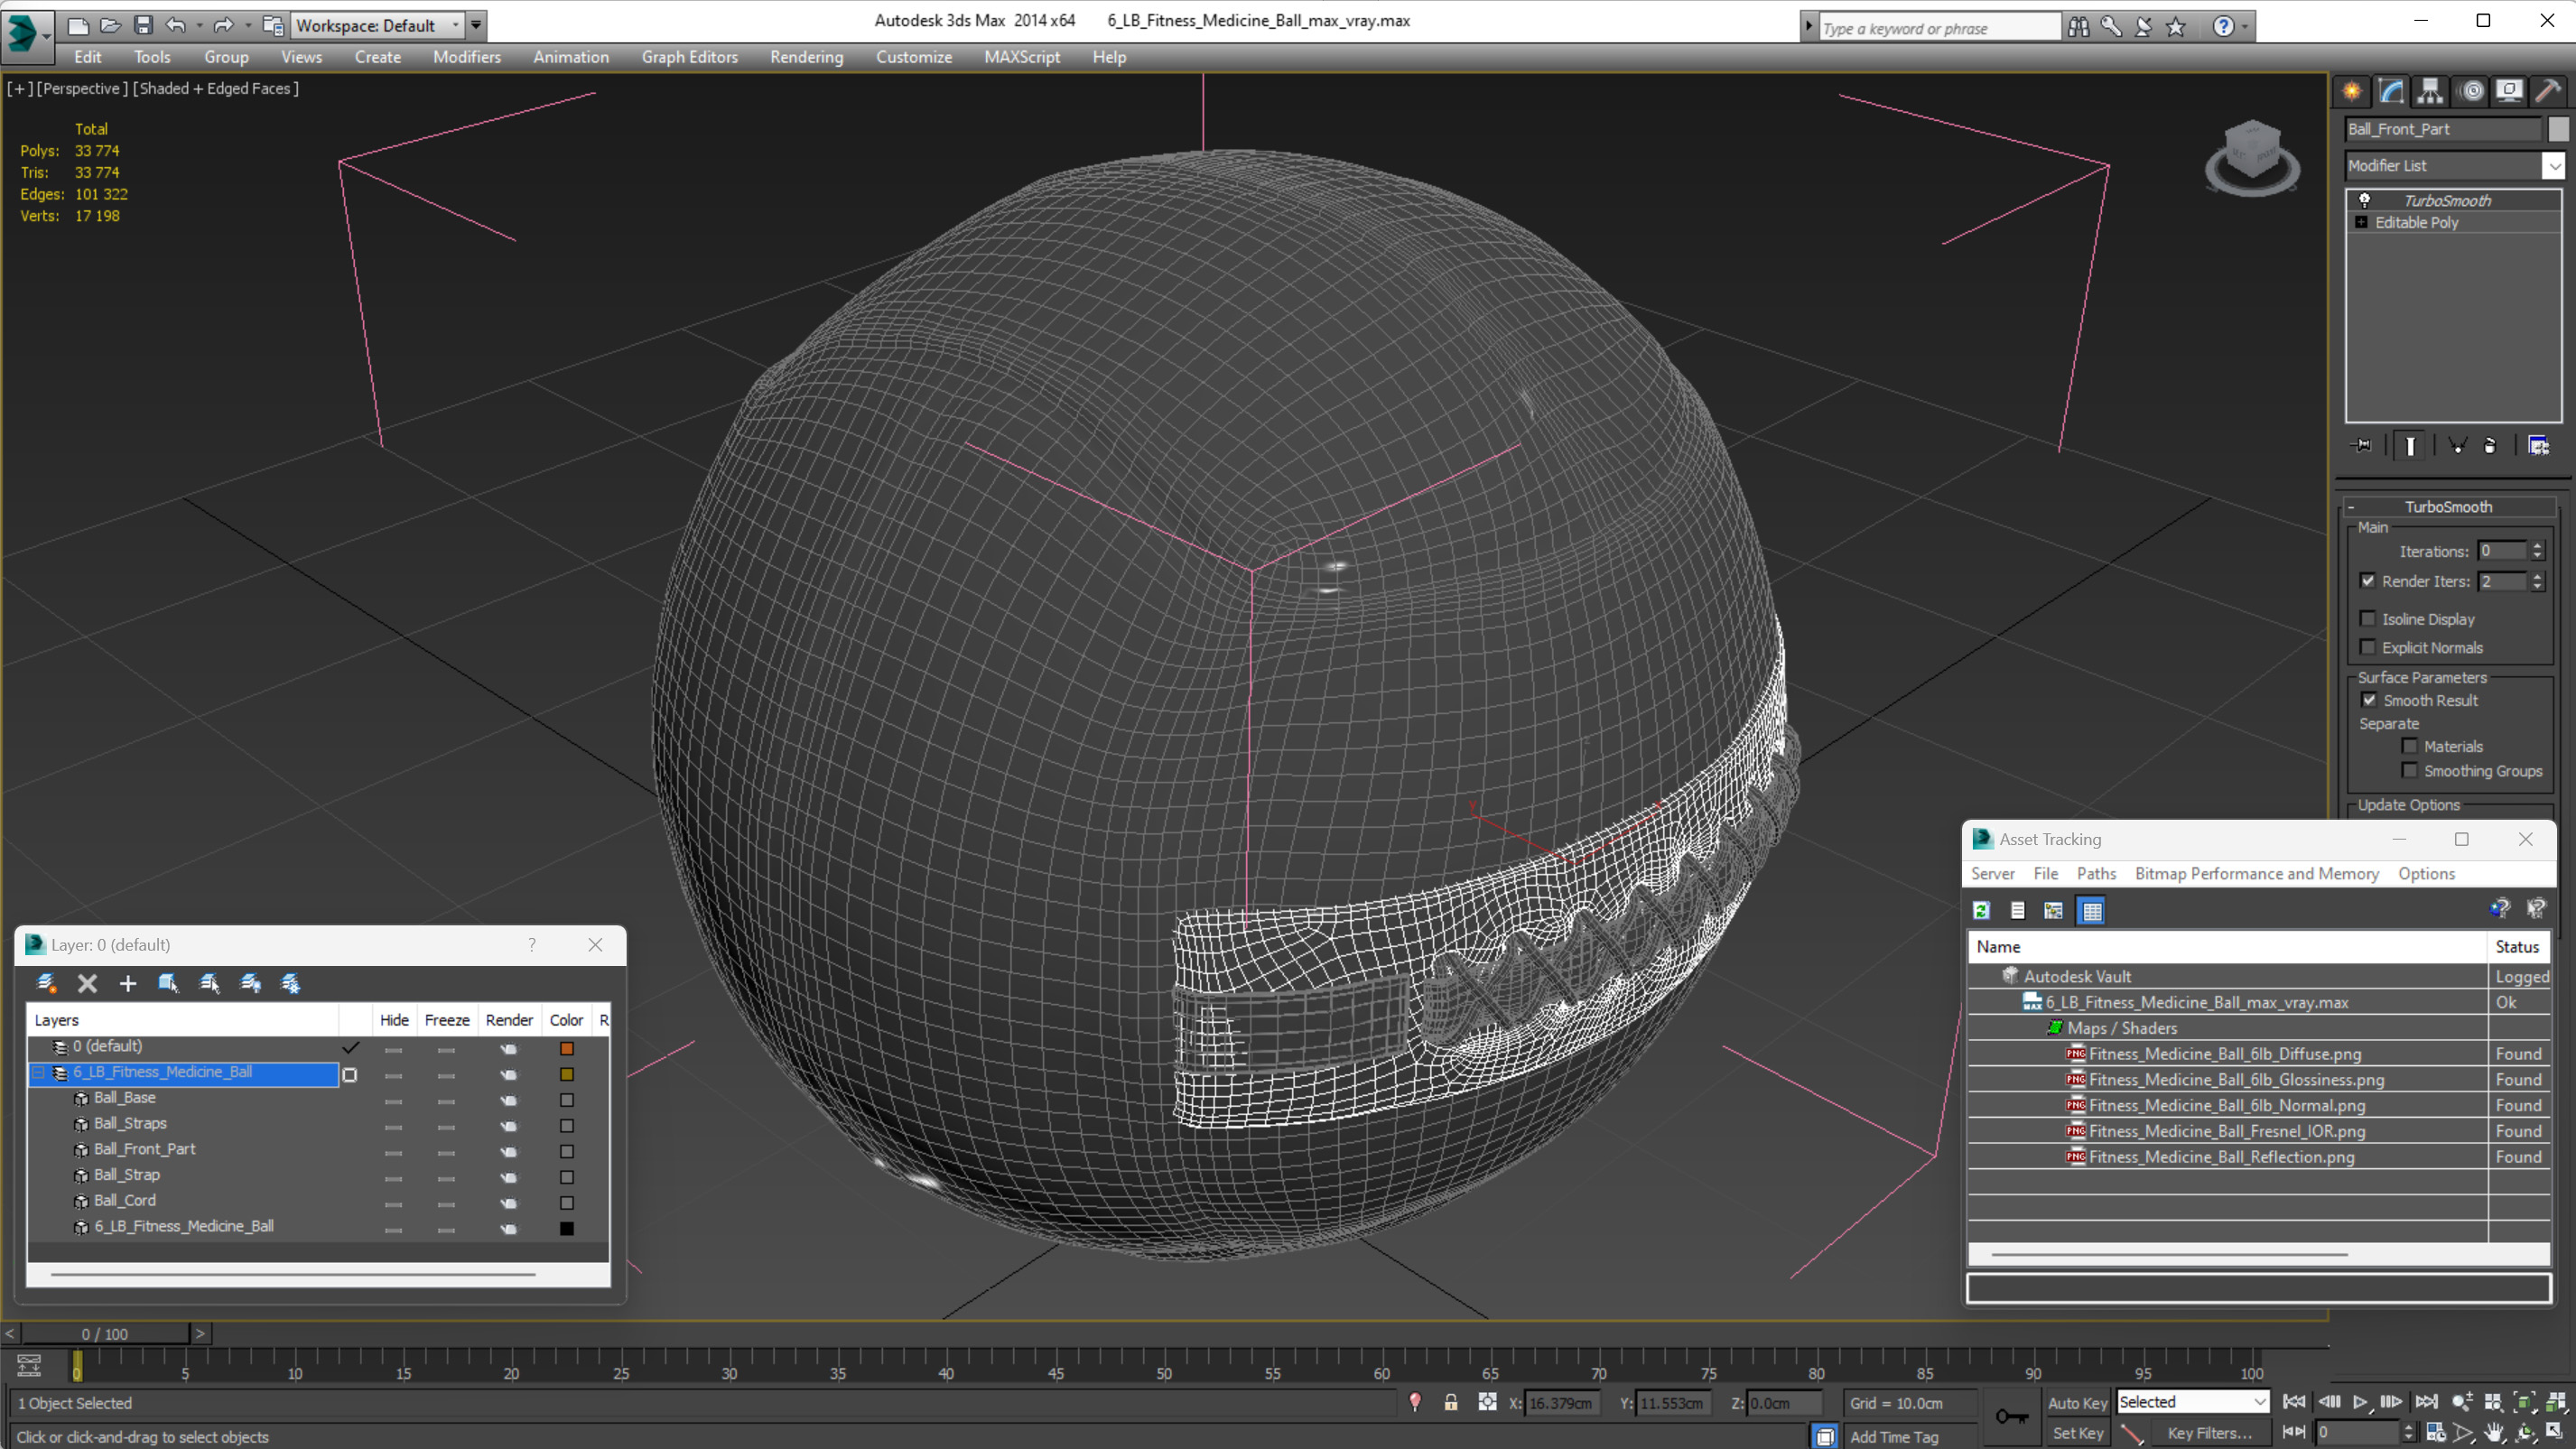The image size is (2576, 1449).
Task: Open the Motion command panel tab
Action: (x=2471, y=91)
